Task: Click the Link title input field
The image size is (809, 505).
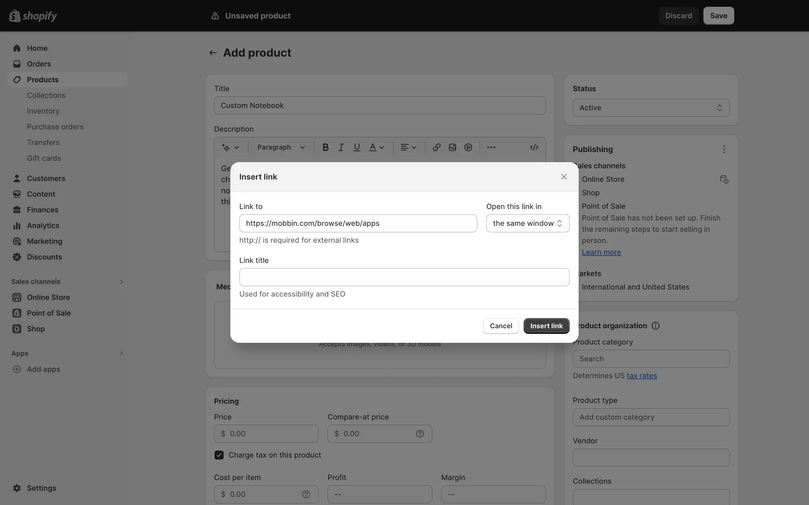Action: click(404, 277)
